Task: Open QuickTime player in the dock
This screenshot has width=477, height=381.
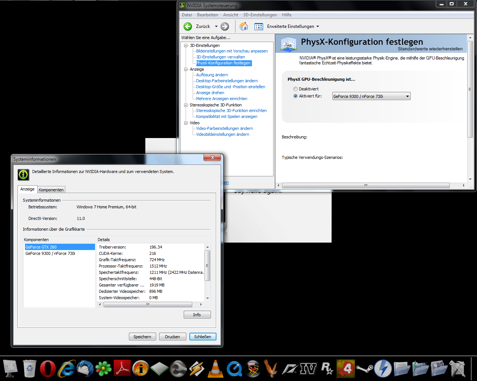Action: tap(234, 369)
